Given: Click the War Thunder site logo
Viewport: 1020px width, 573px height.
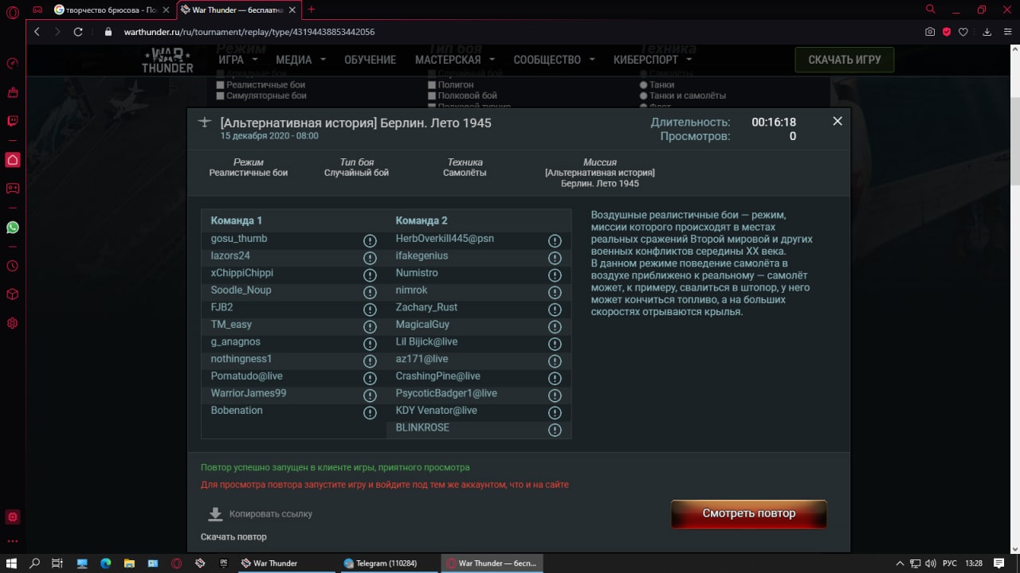Looking at the screenshot, I should 167,60.
